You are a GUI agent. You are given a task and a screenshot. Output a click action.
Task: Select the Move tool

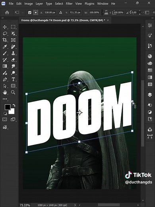coord(5,27)
